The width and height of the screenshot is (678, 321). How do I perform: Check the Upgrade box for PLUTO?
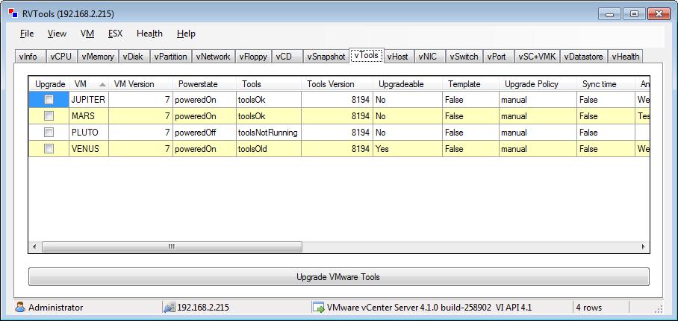point(49,133)
